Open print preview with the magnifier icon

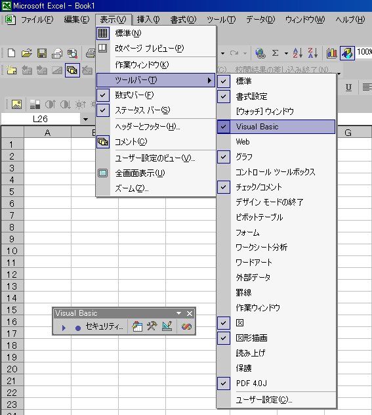coord(72,53)
